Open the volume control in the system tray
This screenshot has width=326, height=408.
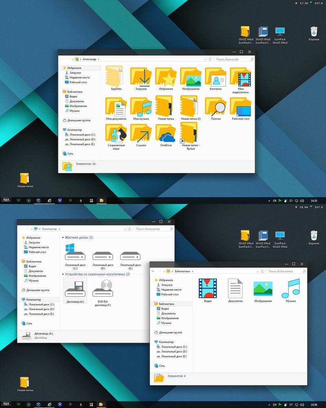point(302,200)
